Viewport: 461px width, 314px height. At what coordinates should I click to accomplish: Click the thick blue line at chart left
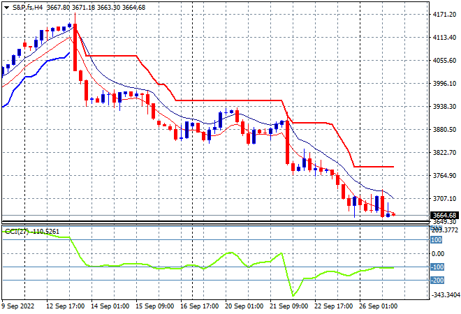[x=28, y=70]
